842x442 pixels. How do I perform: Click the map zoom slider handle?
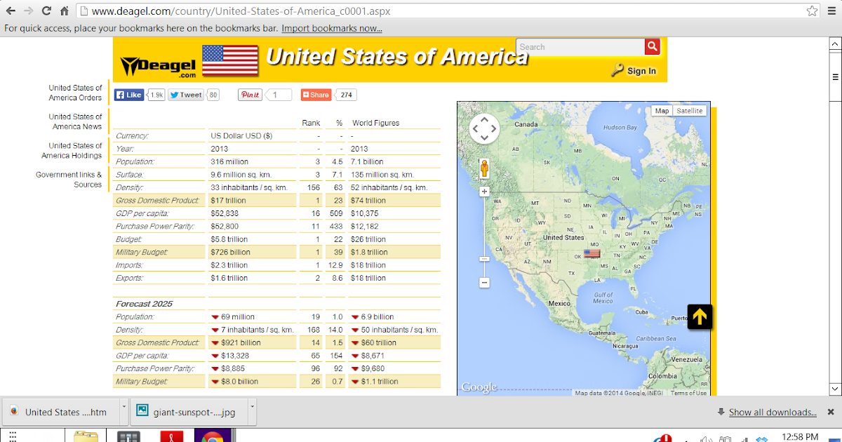[x=484, y=259]
